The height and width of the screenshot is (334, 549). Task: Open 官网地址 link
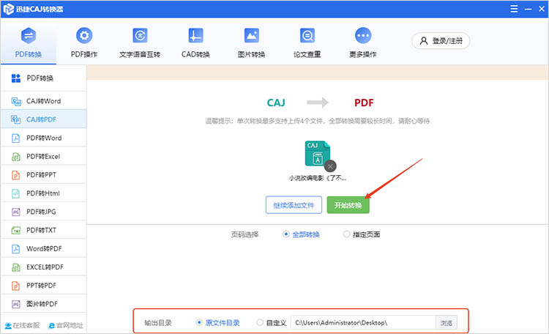coord(66,326)
